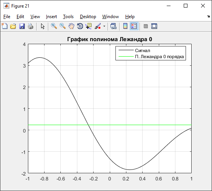Activate the Rotate 3D tool

[80, 26]
